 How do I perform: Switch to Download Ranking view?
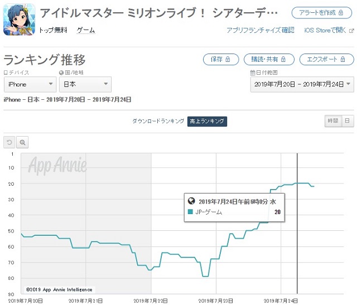158,121
